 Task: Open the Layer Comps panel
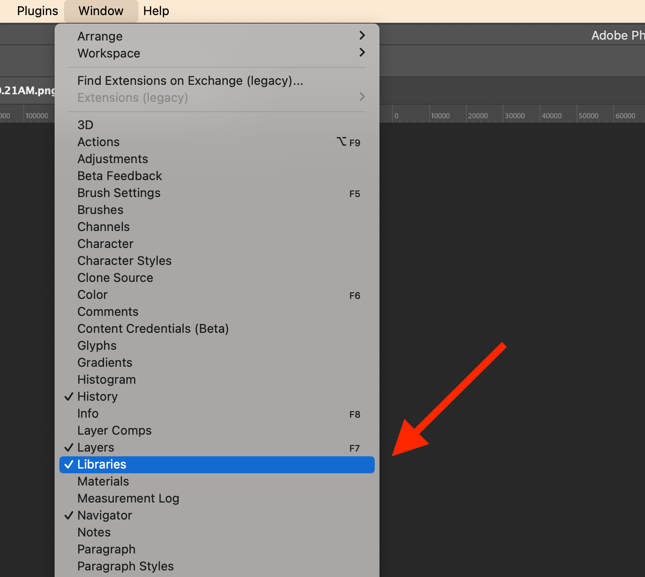217,430
